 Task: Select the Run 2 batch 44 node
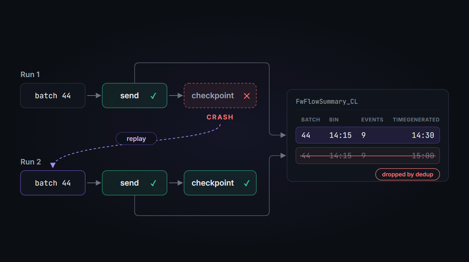click(53, 183)
